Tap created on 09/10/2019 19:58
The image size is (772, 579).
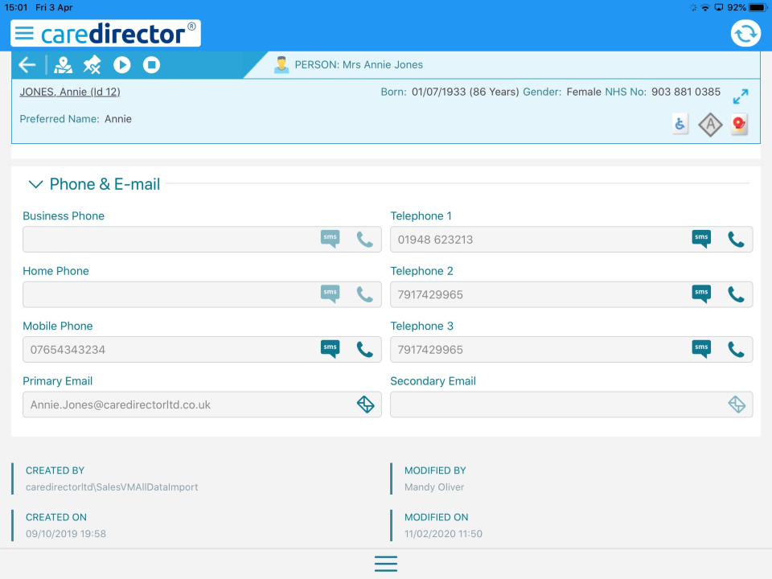[x=66, y=534]
